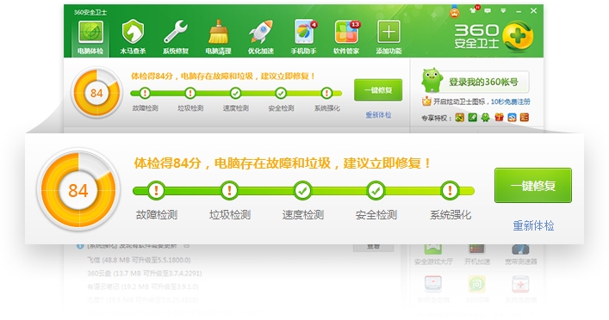Expand the main menu dropdown arrow in the title bar

[x=503, y=11]
